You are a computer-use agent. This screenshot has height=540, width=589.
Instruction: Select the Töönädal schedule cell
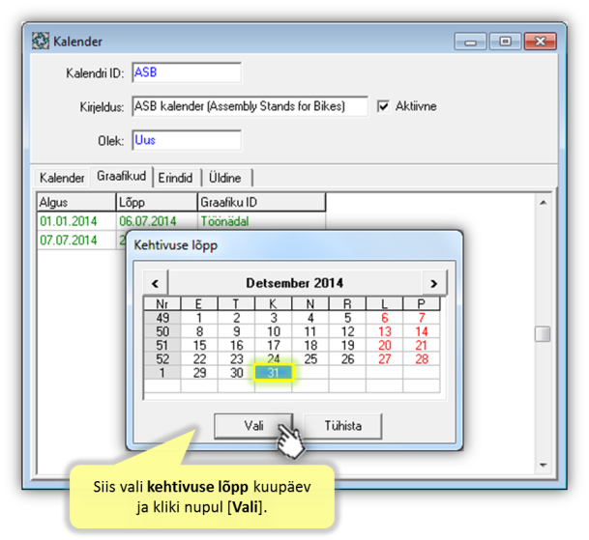[261, 221]
